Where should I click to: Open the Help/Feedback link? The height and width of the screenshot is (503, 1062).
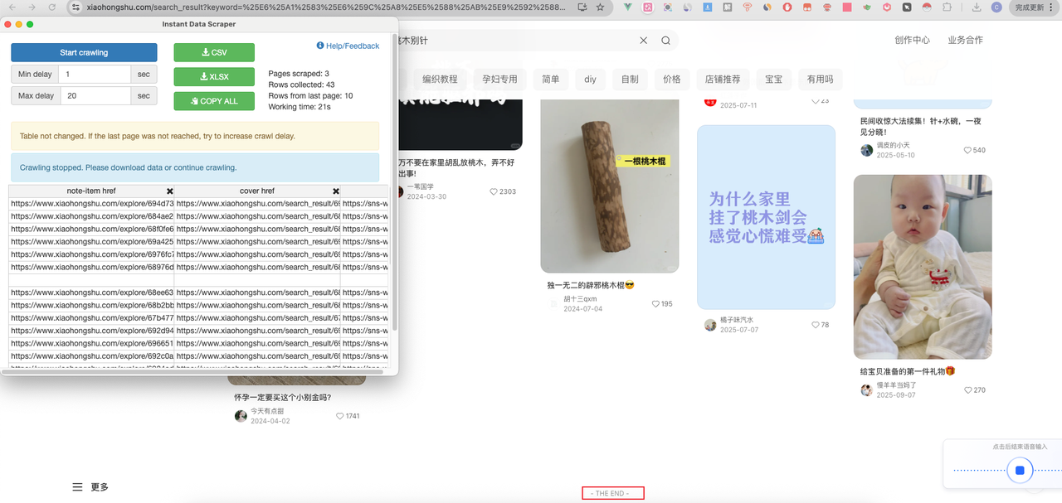point(348,46)
